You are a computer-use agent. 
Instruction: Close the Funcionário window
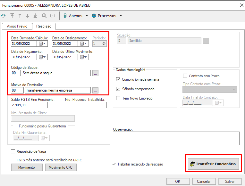coord(241,5)
